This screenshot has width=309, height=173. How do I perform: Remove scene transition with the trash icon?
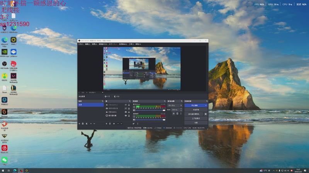click(x=177, y=113)
